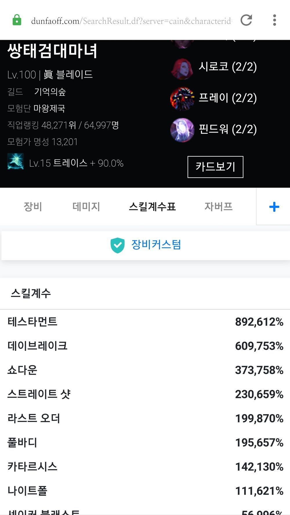This screenshot has height=515, width=290.
Task: Select the 데이브레이크 skill row
Action: click(x=145, y=346)
